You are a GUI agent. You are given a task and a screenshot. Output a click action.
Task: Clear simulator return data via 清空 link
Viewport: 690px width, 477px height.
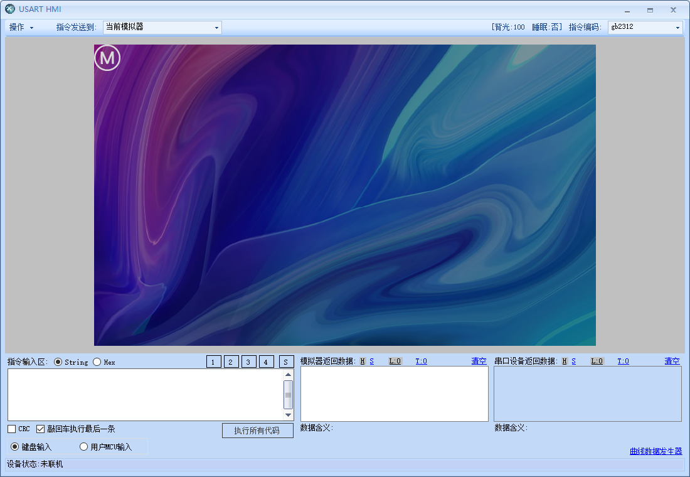pyautogui.click(x=478, y=361)
